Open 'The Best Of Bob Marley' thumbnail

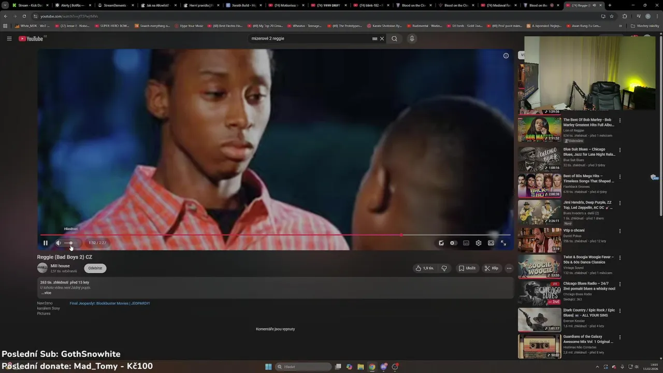pos(539,130)
